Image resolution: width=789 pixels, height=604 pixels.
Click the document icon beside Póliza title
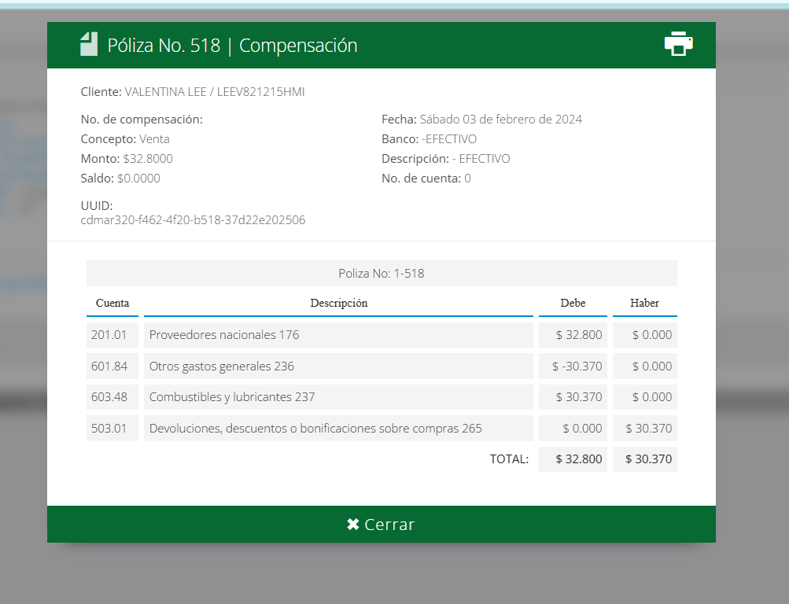(89, 44)
